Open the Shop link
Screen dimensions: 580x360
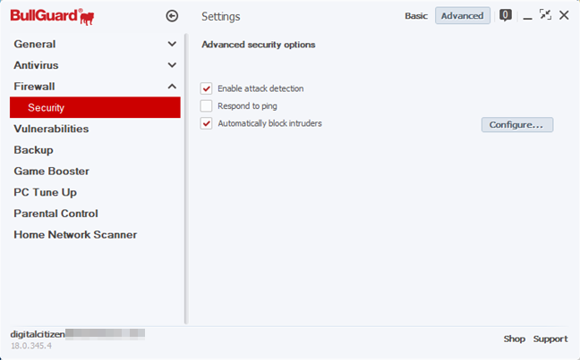(514, 339)
